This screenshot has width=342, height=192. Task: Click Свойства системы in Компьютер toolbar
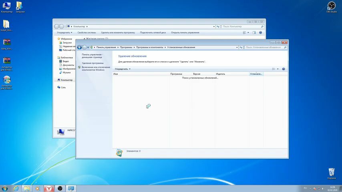[87, 32]
